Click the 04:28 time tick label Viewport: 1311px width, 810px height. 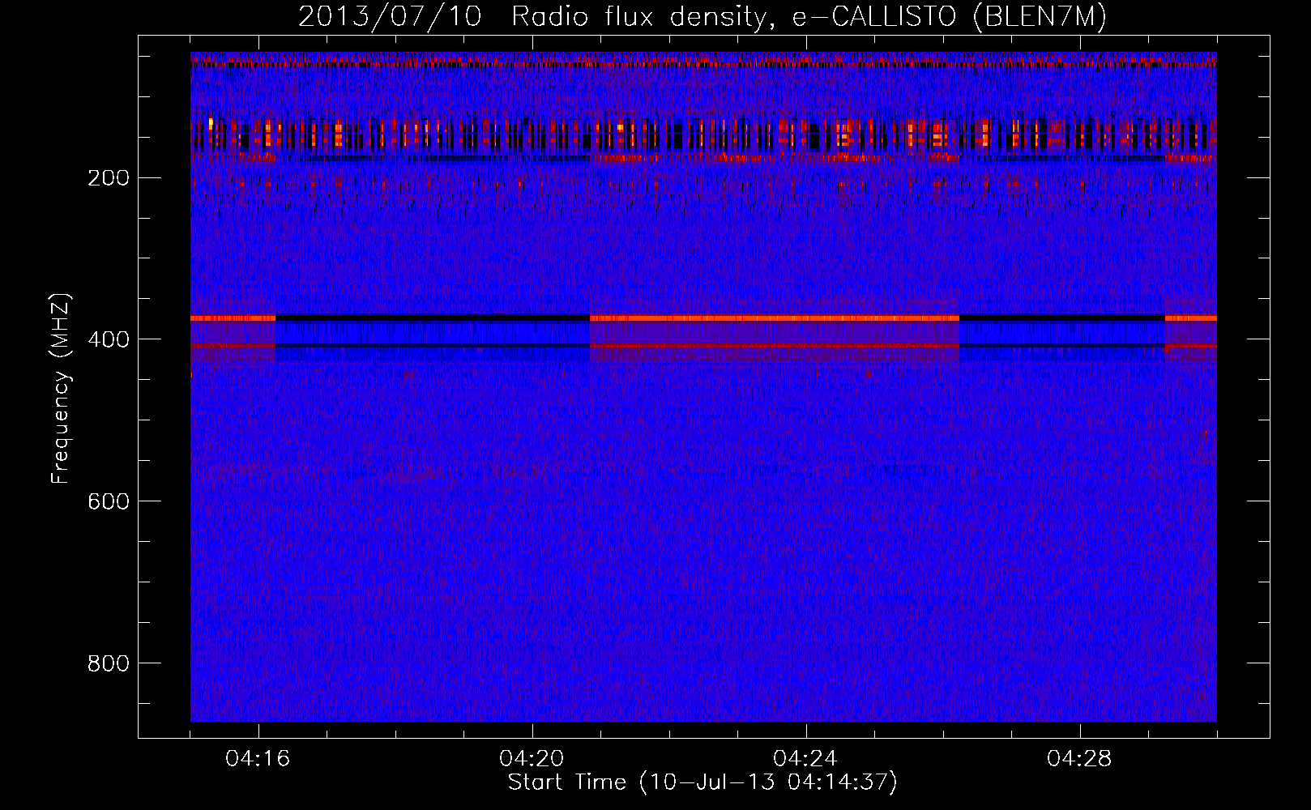(1080, 759)
